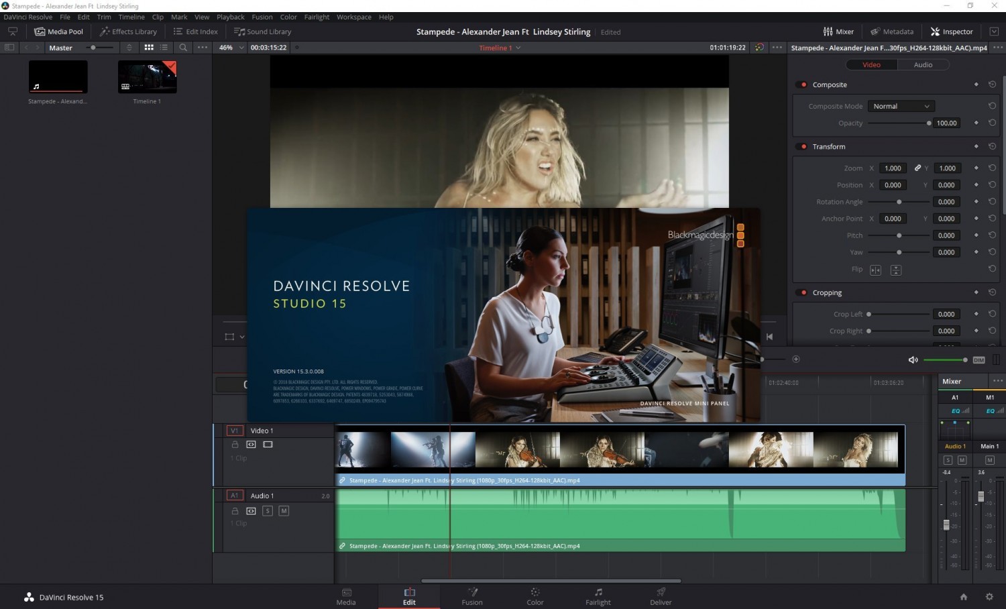Open media pool three-dot options menu
Screen dimensions: 1006x609
tap(203, 48)
